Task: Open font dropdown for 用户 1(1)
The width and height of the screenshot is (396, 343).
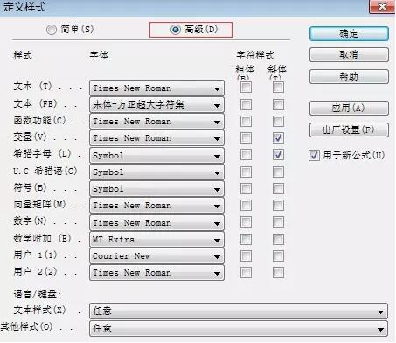Action: click(156, 256)
